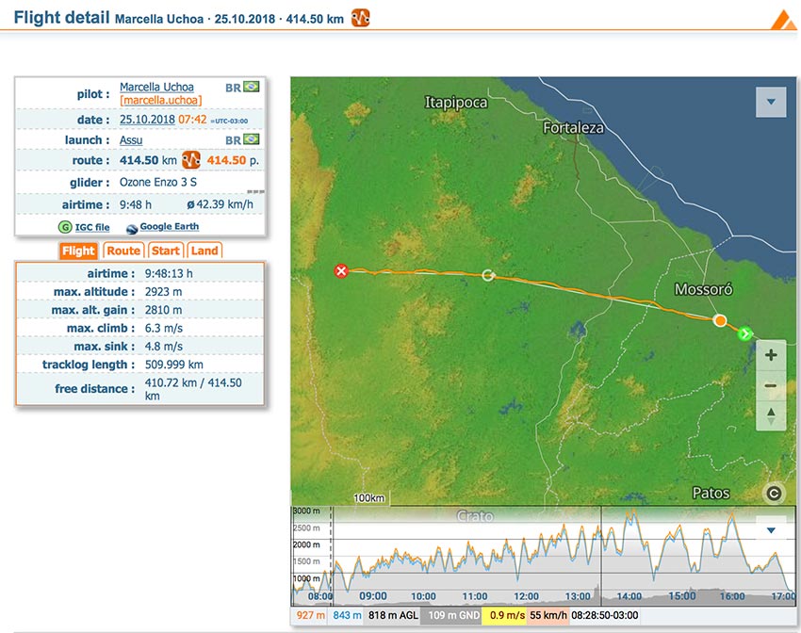Click the Patos label on the map
This screenshot has width=801, height=633.
(x=711, y=494)
